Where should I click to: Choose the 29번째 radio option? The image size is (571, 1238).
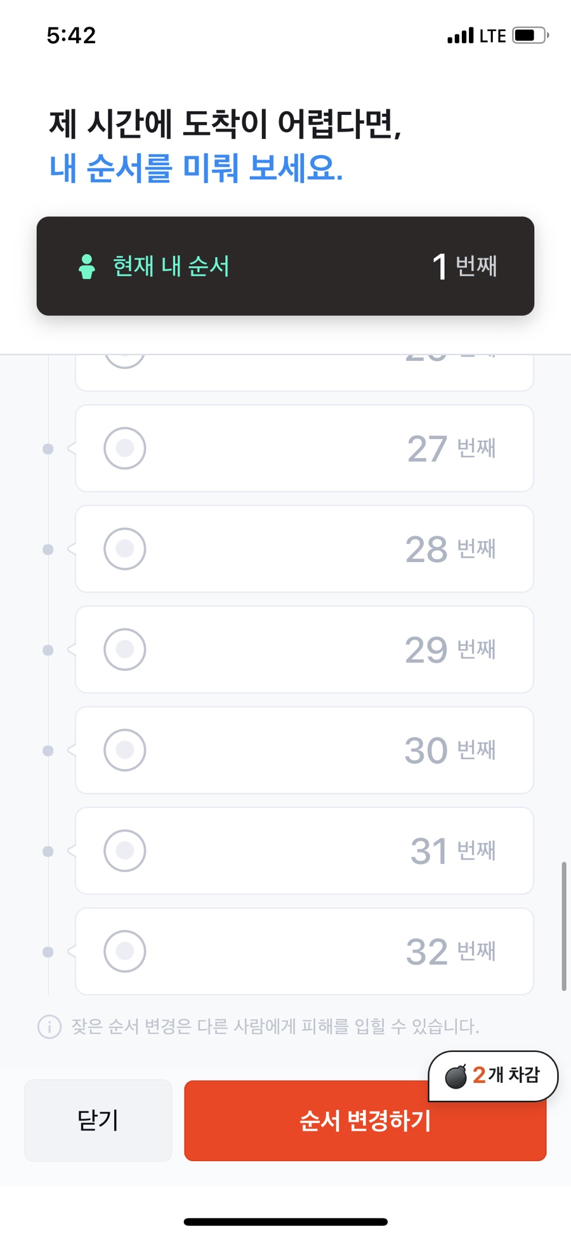click(x=125, y=649)
